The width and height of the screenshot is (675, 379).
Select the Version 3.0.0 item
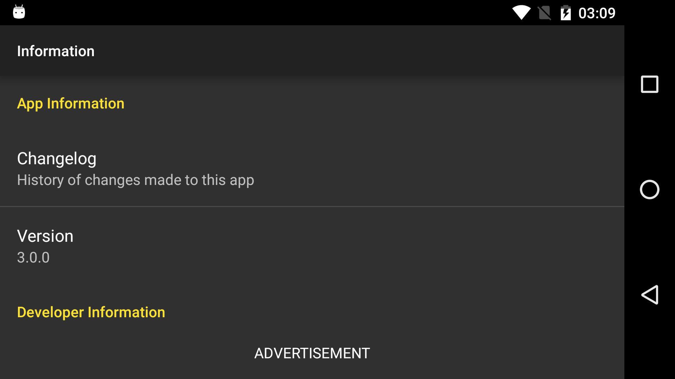(312, 246)
